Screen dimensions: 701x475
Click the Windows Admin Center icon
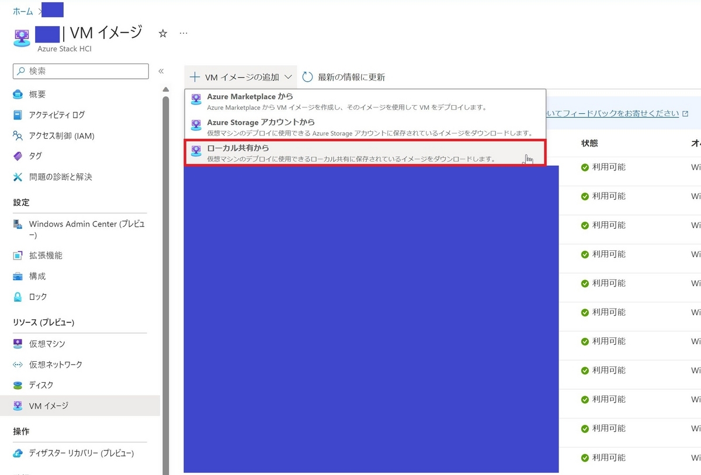coord(18,225)
